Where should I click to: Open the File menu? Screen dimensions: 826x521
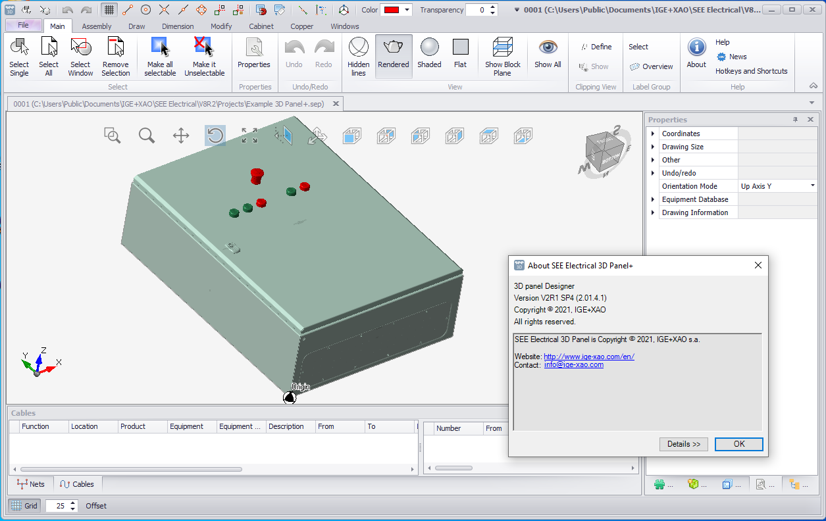point(24,26)
